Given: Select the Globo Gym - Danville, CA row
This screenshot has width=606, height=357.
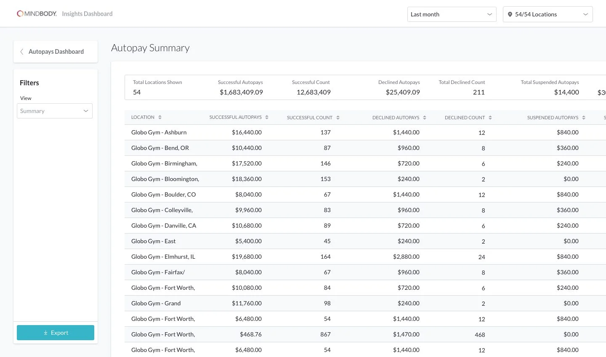Looking at the screenshot, I should point(365,226).
